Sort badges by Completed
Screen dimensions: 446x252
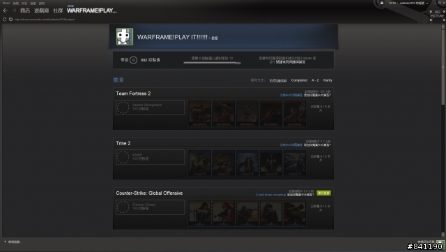click(x=299, y=80)
